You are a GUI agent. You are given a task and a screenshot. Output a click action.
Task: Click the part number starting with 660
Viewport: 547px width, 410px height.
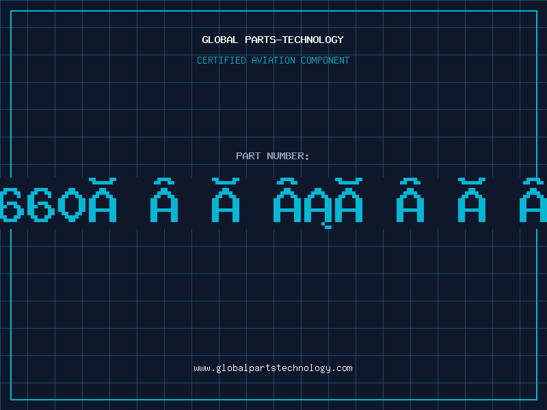(x=273, y=203)
